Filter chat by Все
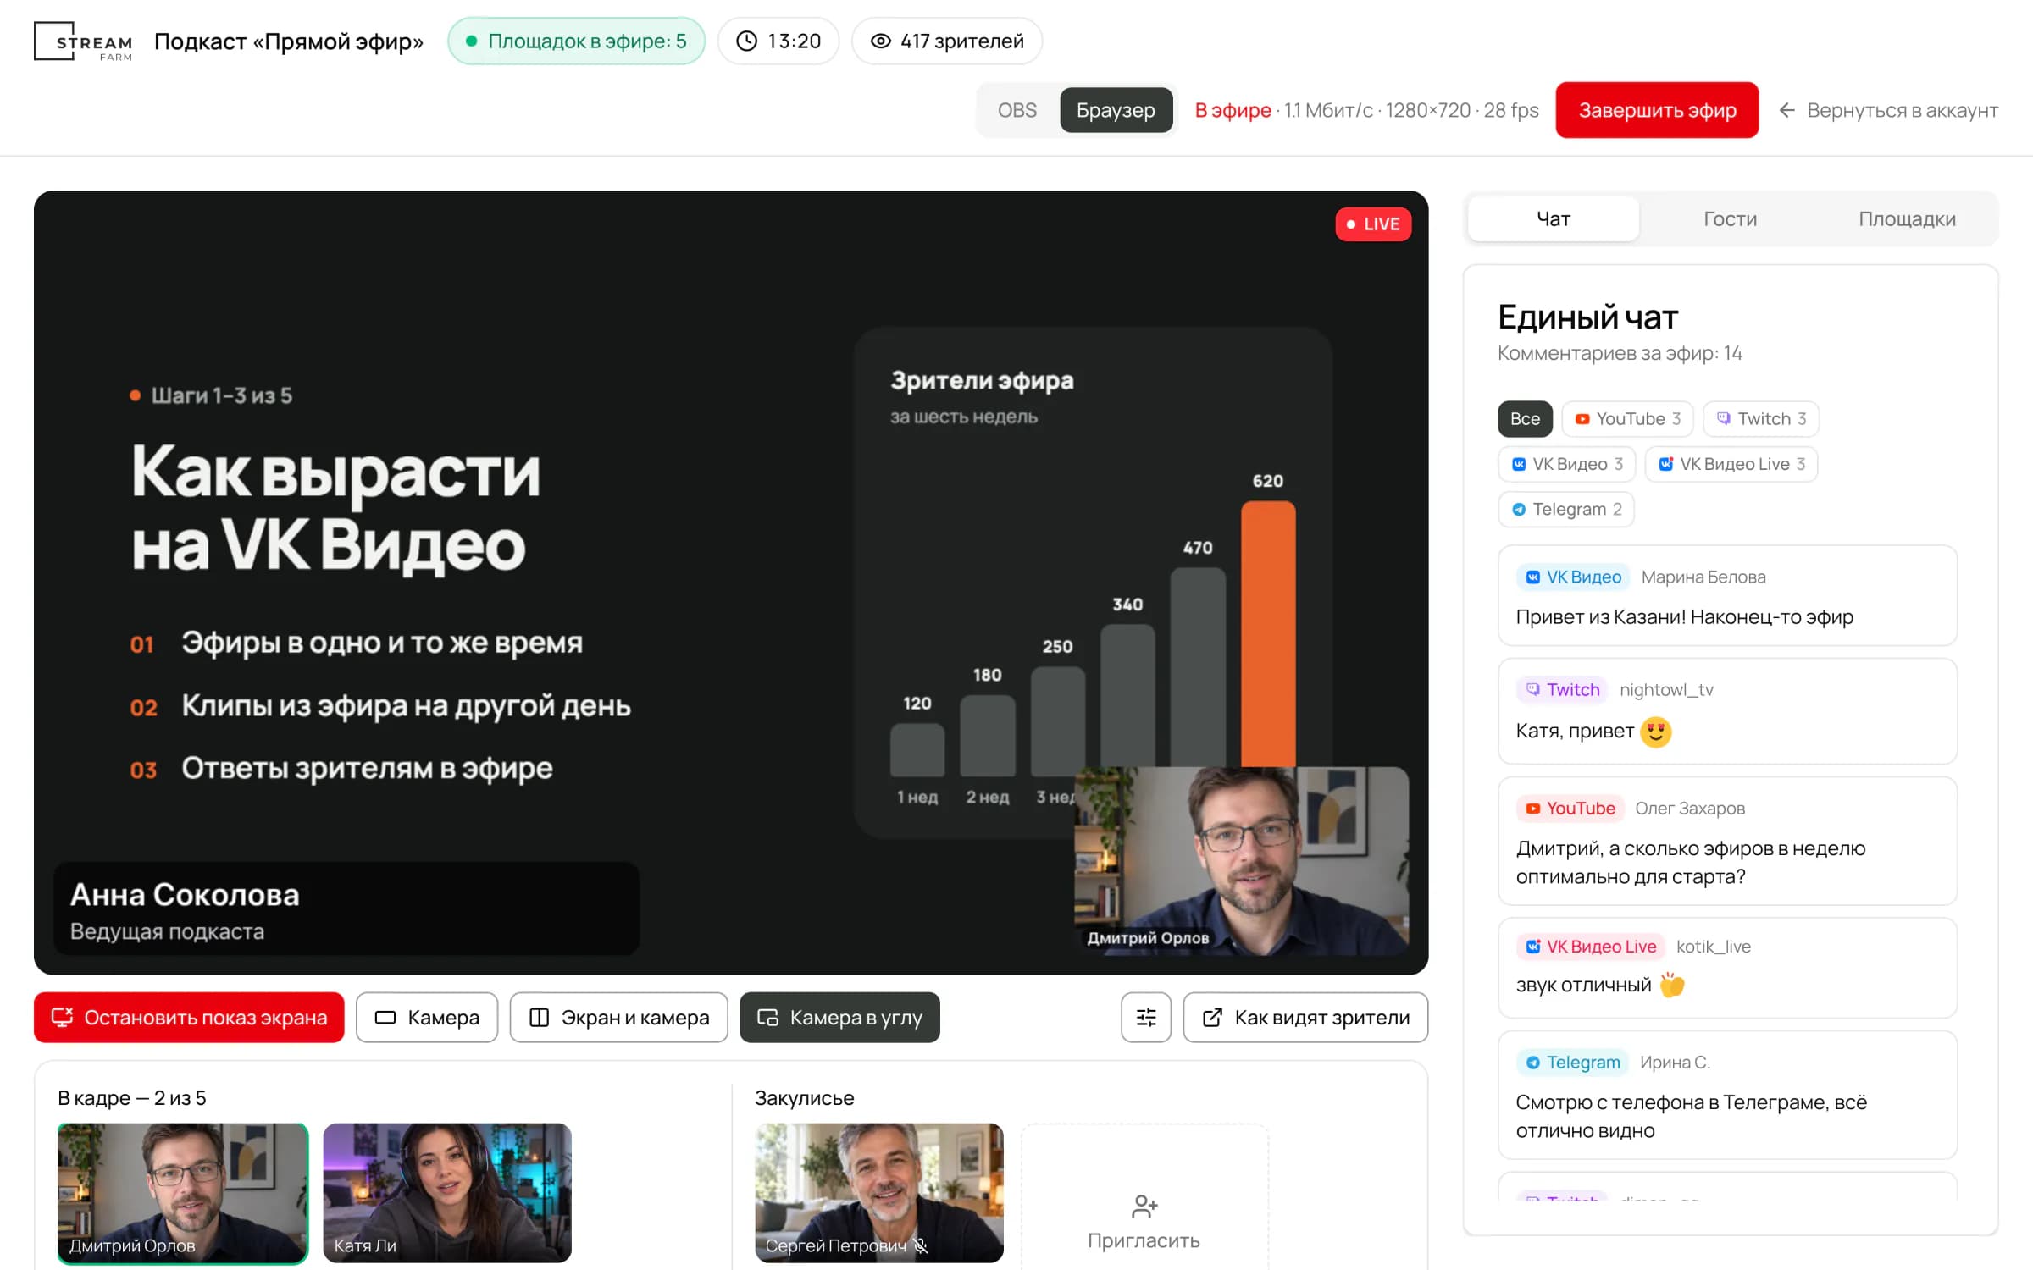The width and height of the screenshot is (2033, 1270). tap(1525, 419)
